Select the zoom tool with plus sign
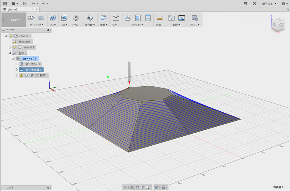Image resolution: width=290 pixels, height=191 pixels. click(142, 187)
